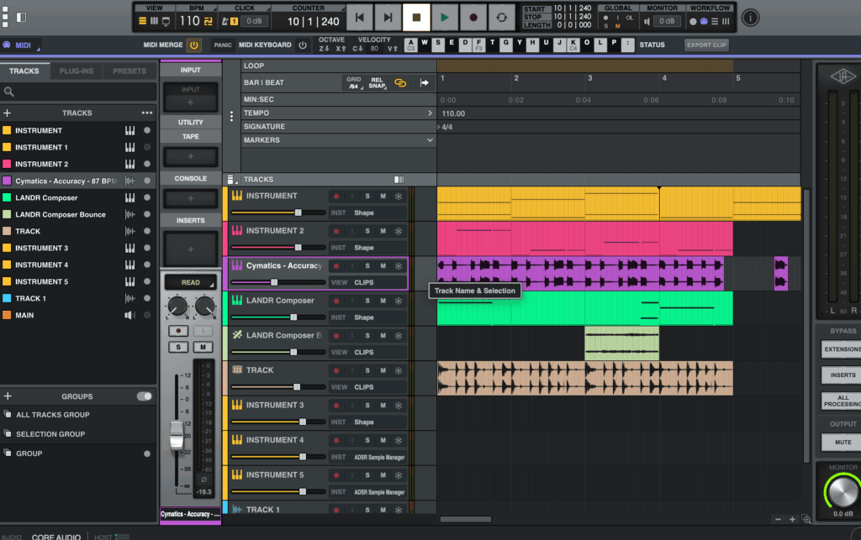861x540 pixels.
Task: Click the Play button in transport
Action: [445, 17]
